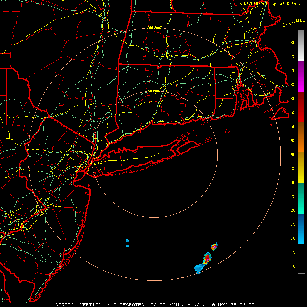
Task: Click the 5 value on the scale
Action: click(294, 252)
